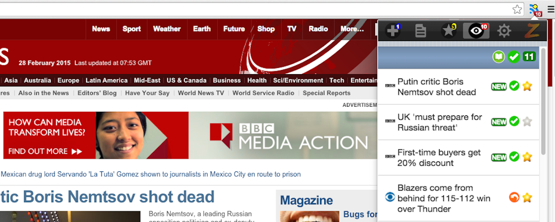Click the browser address bar

coord(256,9)
